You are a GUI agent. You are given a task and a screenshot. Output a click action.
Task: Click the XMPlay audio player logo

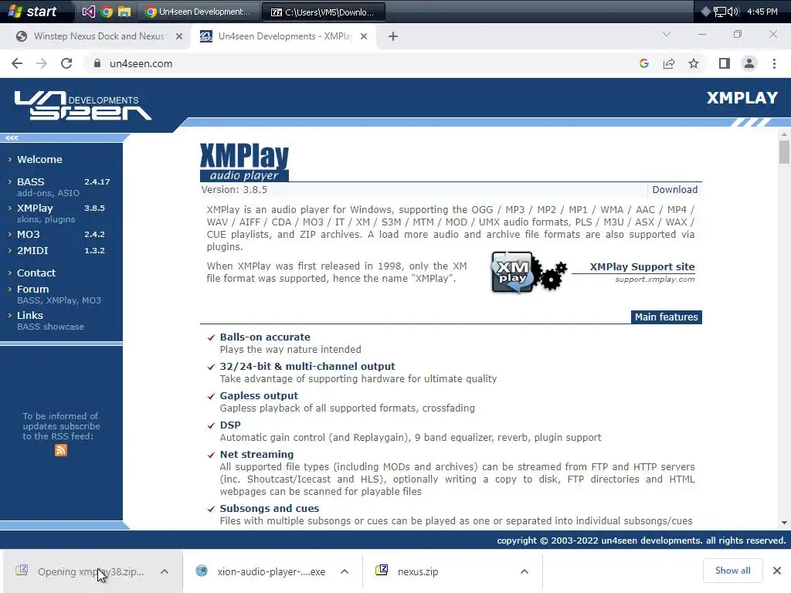click(244, 162)
